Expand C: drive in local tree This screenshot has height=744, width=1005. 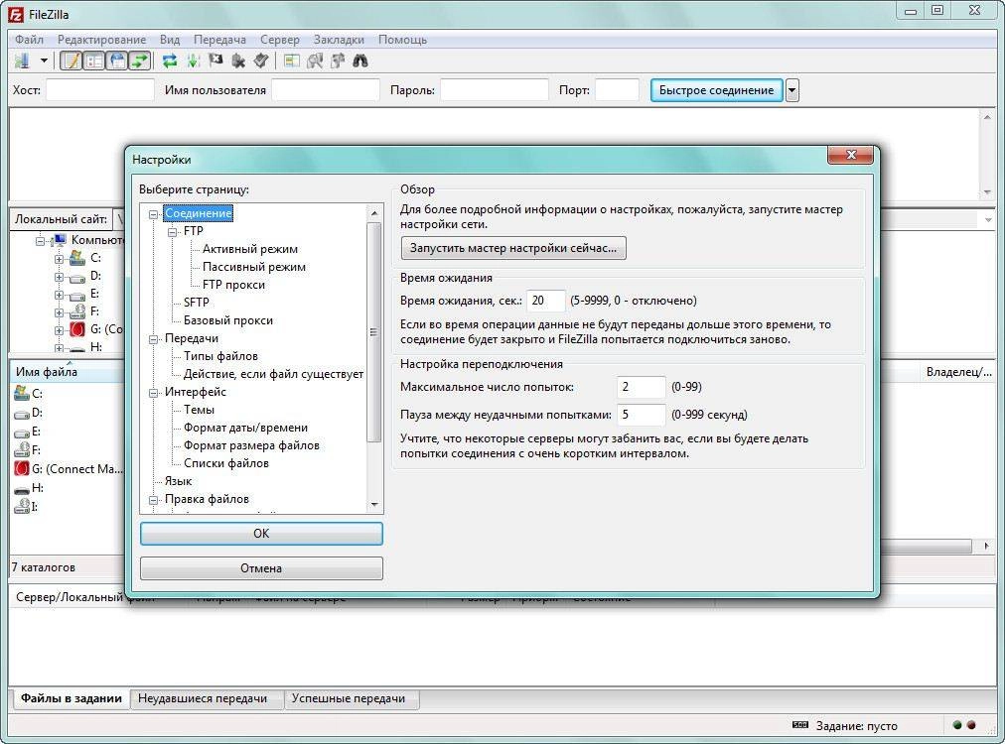tap(59, 259)
